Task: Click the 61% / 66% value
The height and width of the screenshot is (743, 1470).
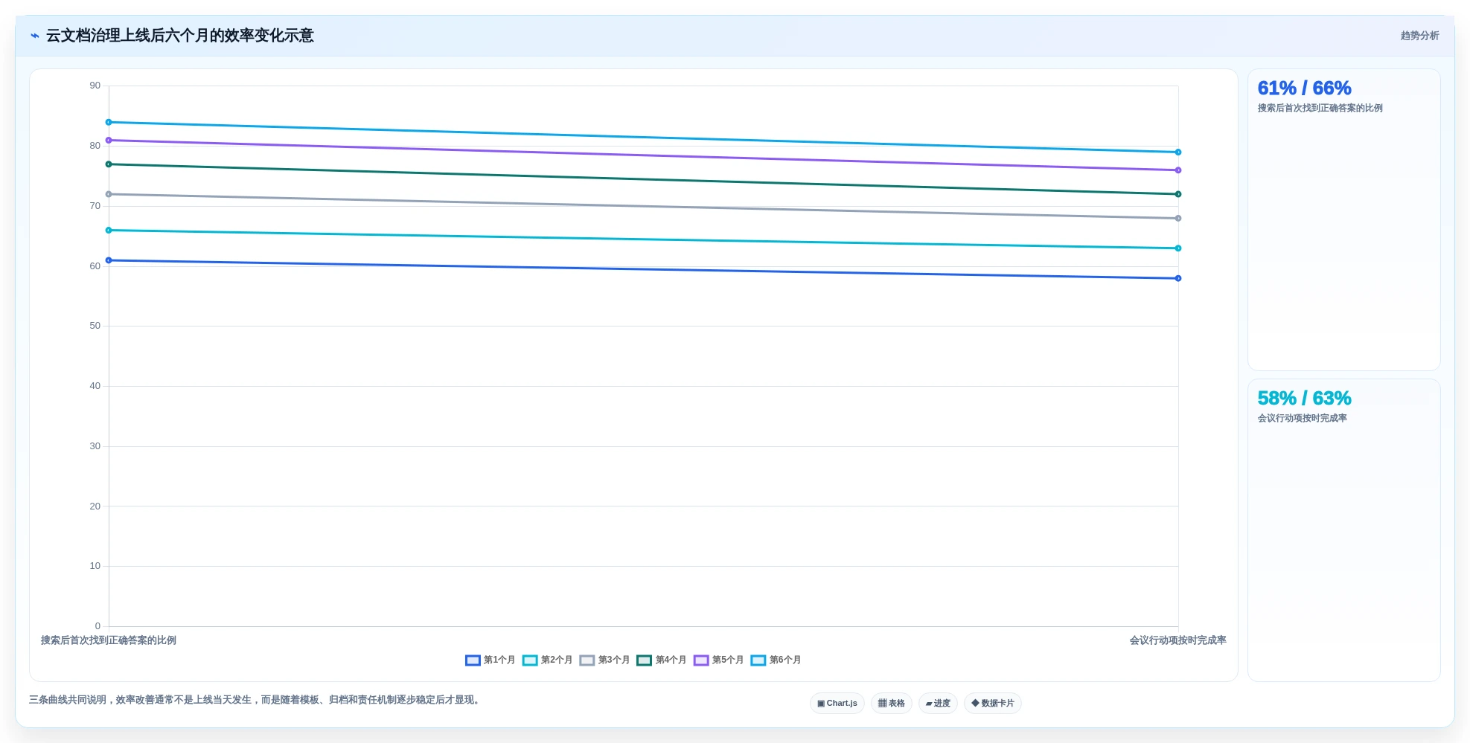Action: point(1304,89)
